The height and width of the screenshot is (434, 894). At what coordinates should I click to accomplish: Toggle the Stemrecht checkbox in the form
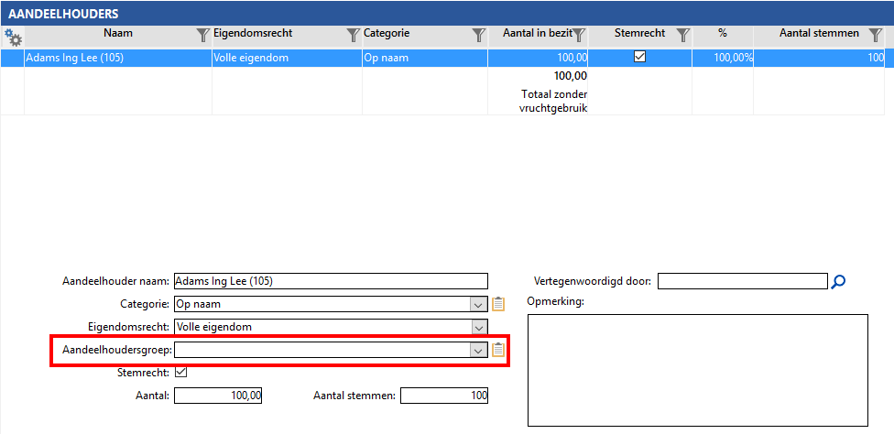(180, 373)
